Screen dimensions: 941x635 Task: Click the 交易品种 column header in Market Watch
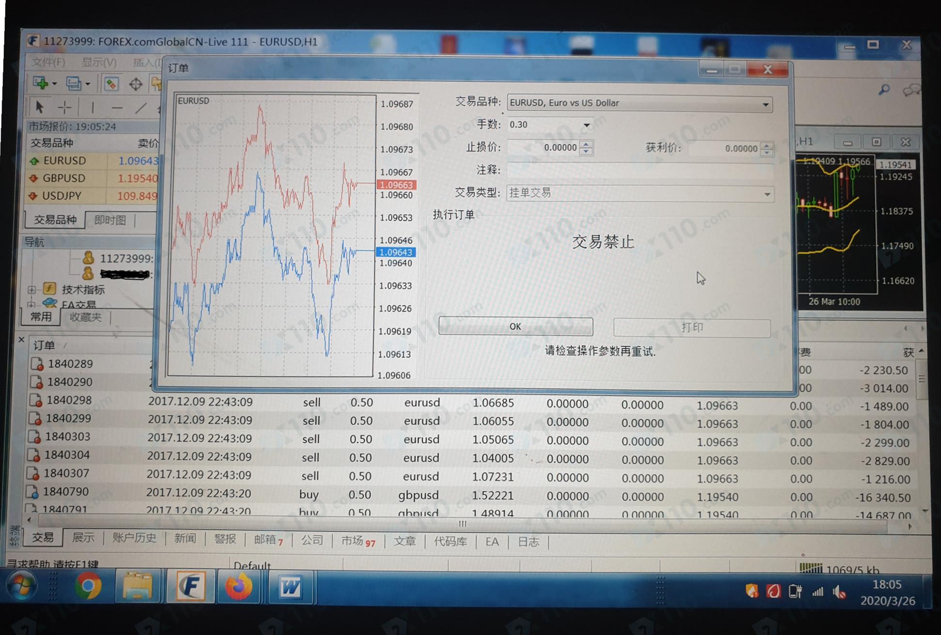(x=52, y=143)
